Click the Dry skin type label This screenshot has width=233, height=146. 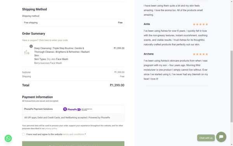point(51,59)
